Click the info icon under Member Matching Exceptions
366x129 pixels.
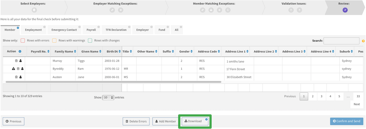click(x=228, y=10)
